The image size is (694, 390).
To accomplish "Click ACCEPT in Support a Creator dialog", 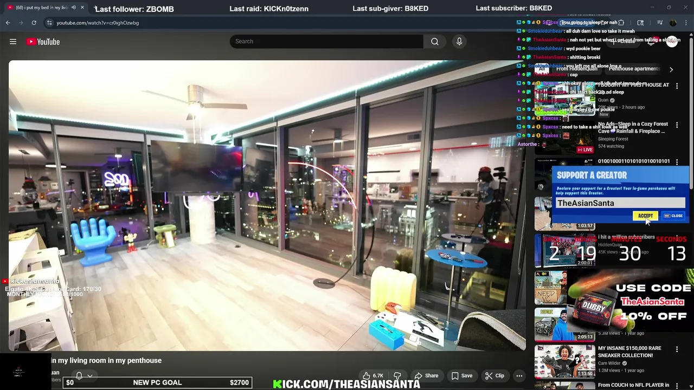I will coord(645,216).
